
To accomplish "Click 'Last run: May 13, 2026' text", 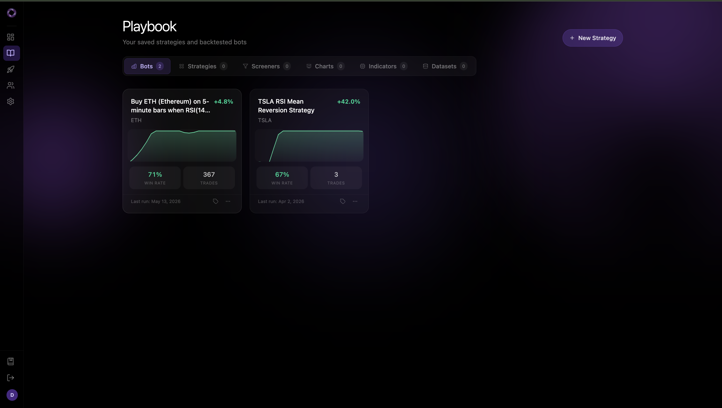I will (155, 201).
